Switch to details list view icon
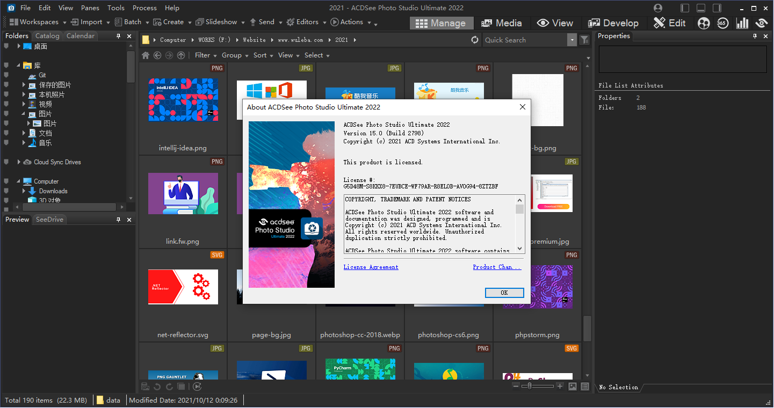 tap(585, 387)
